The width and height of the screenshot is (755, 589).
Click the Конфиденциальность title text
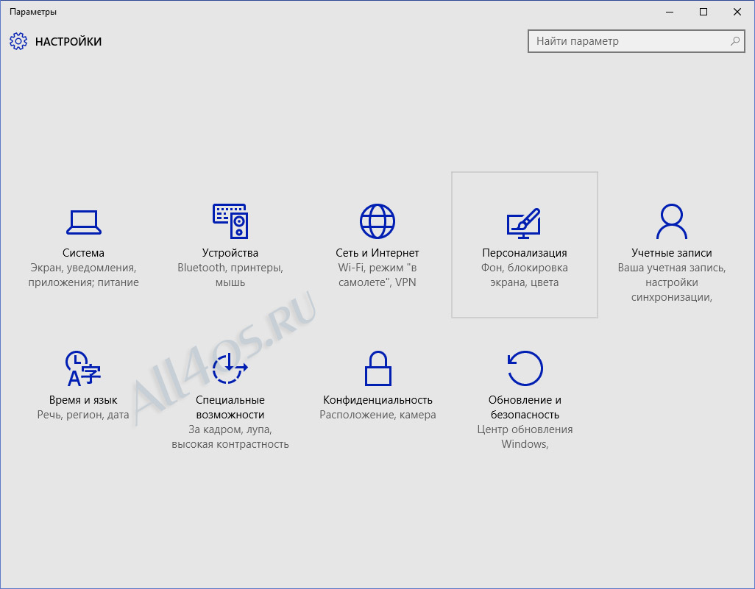(378, 400)
